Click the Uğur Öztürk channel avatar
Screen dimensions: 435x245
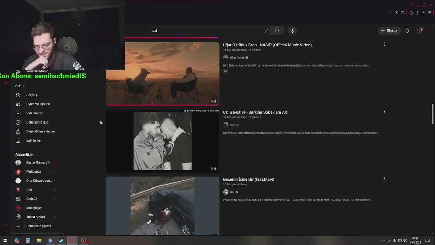[226, 58]
